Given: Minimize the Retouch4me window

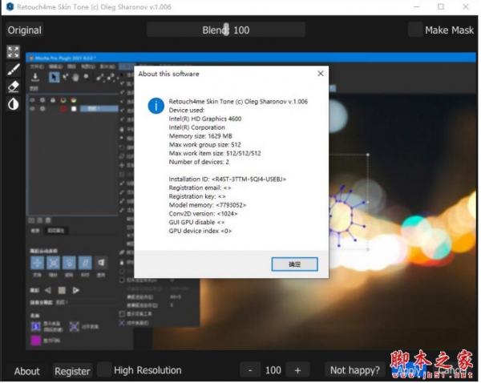Looking at the screenshot, I should pyautogui.click(x=416, y=6).
